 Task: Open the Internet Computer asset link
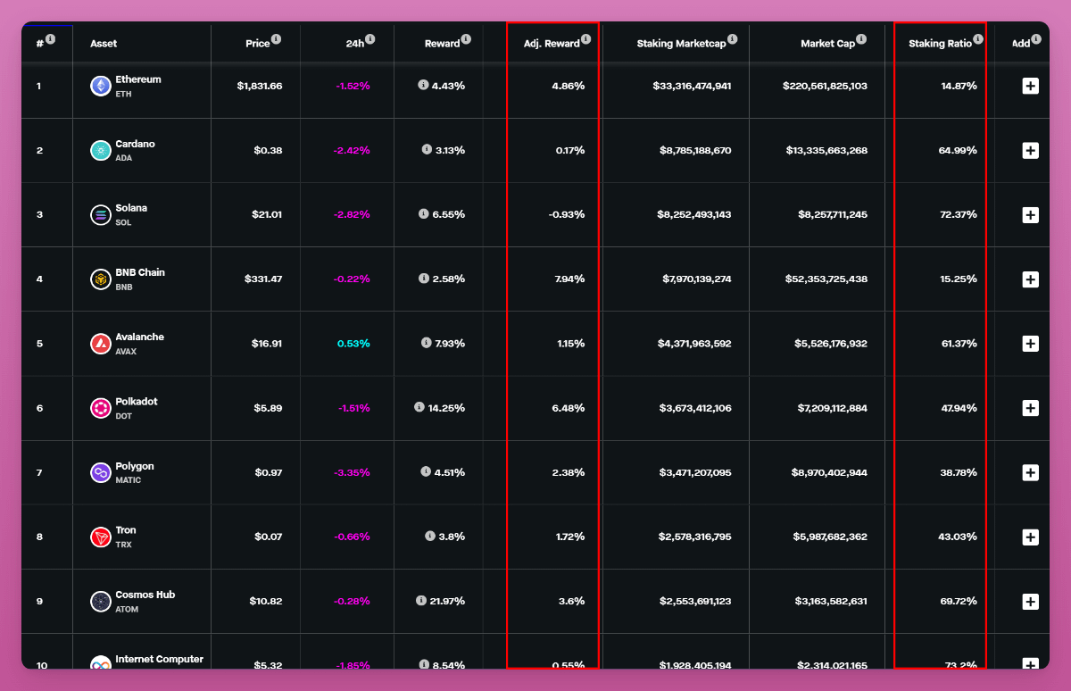click(x=159, y=659)
